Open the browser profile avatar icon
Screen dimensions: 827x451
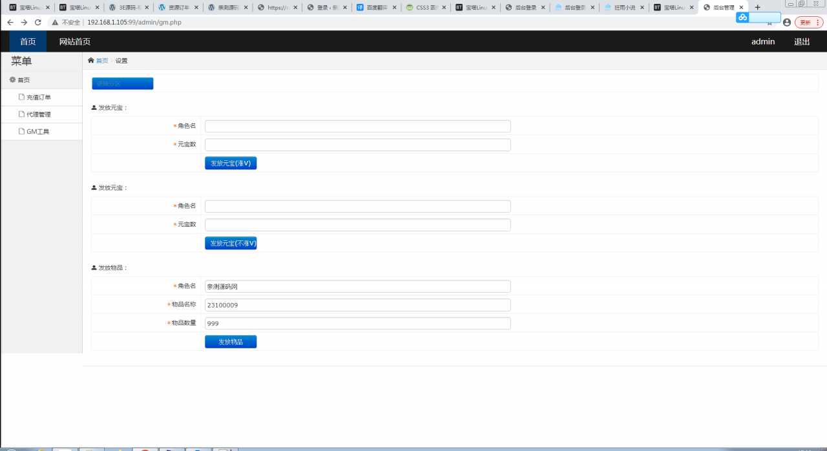(x=786, y=22)
